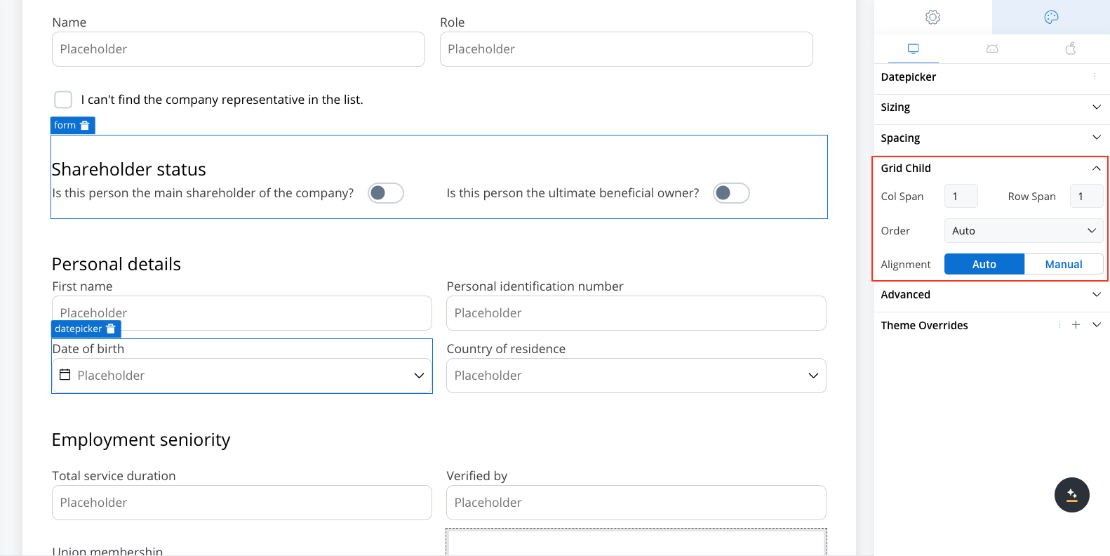1110x556 pixels.
Task: Edit the Row Span value
Action: click(1086, 197)
